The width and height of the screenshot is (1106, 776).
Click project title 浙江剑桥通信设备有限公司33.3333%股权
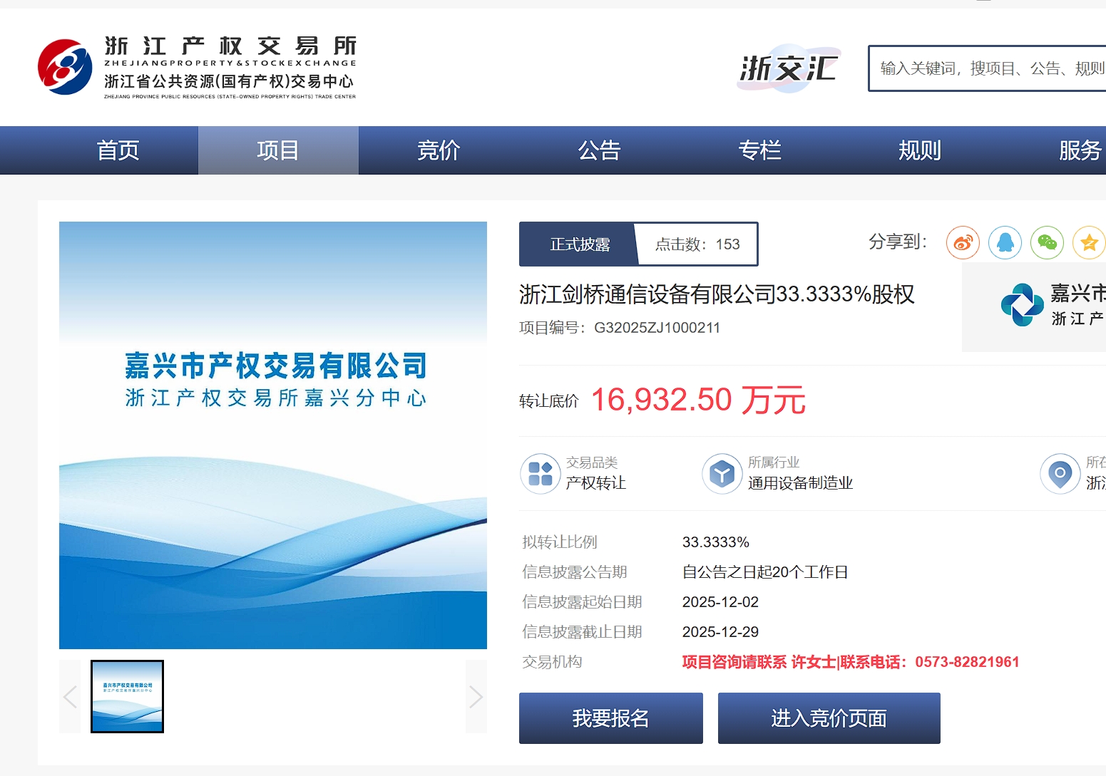coord(717,294)
